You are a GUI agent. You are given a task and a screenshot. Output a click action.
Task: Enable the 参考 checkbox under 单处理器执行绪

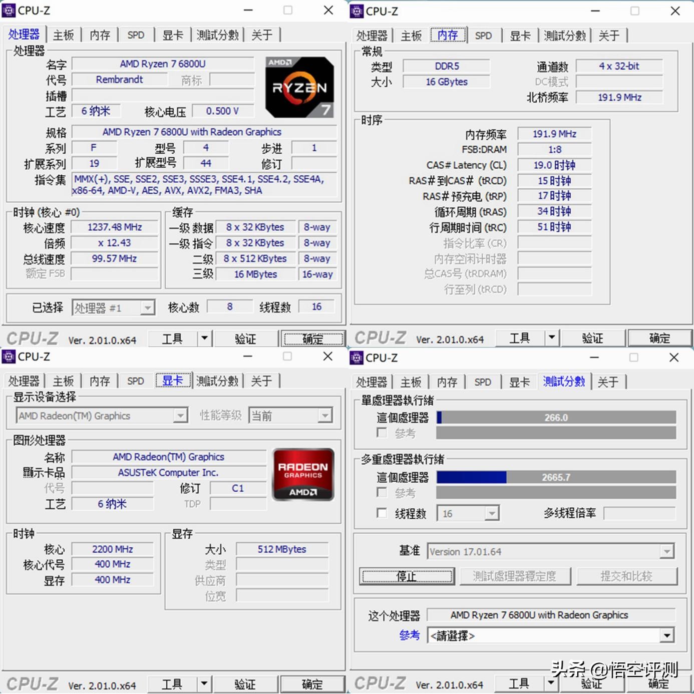pos(382,433)
